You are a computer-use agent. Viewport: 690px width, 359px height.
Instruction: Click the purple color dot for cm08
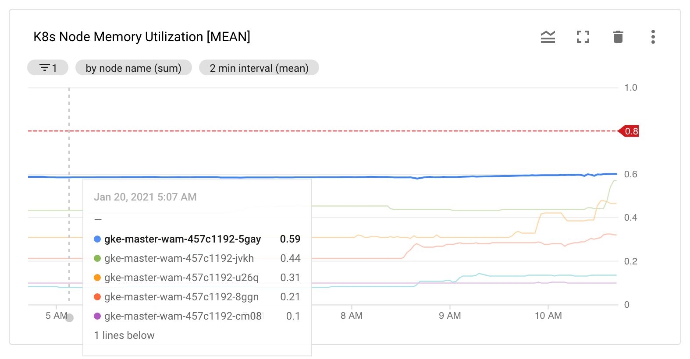(x=97, y=316)
